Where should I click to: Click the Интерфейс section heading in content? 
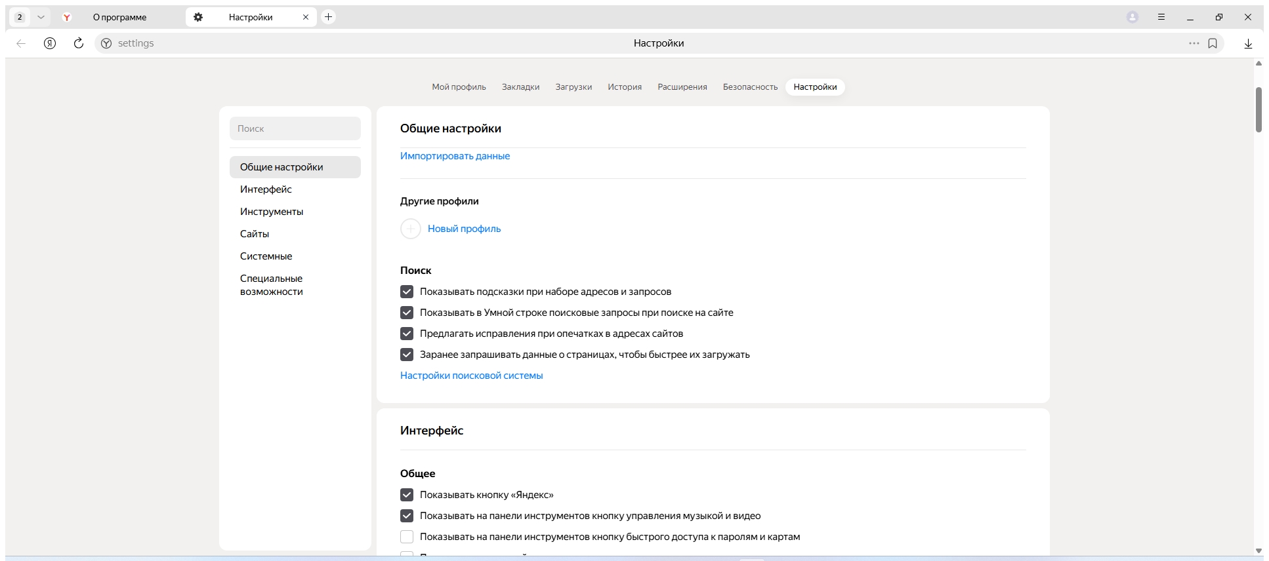click(432, 431)
